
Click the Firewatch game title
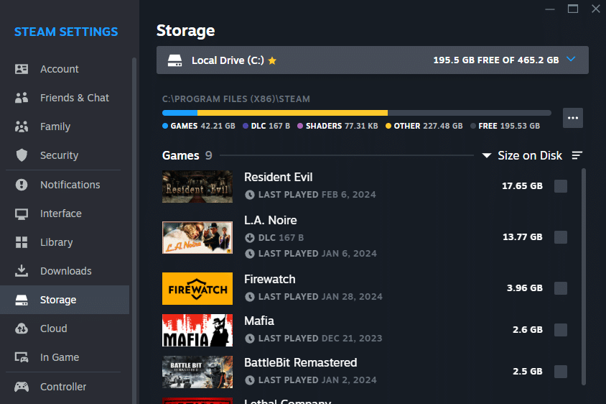pyautogui.click(x=270, y=279)
